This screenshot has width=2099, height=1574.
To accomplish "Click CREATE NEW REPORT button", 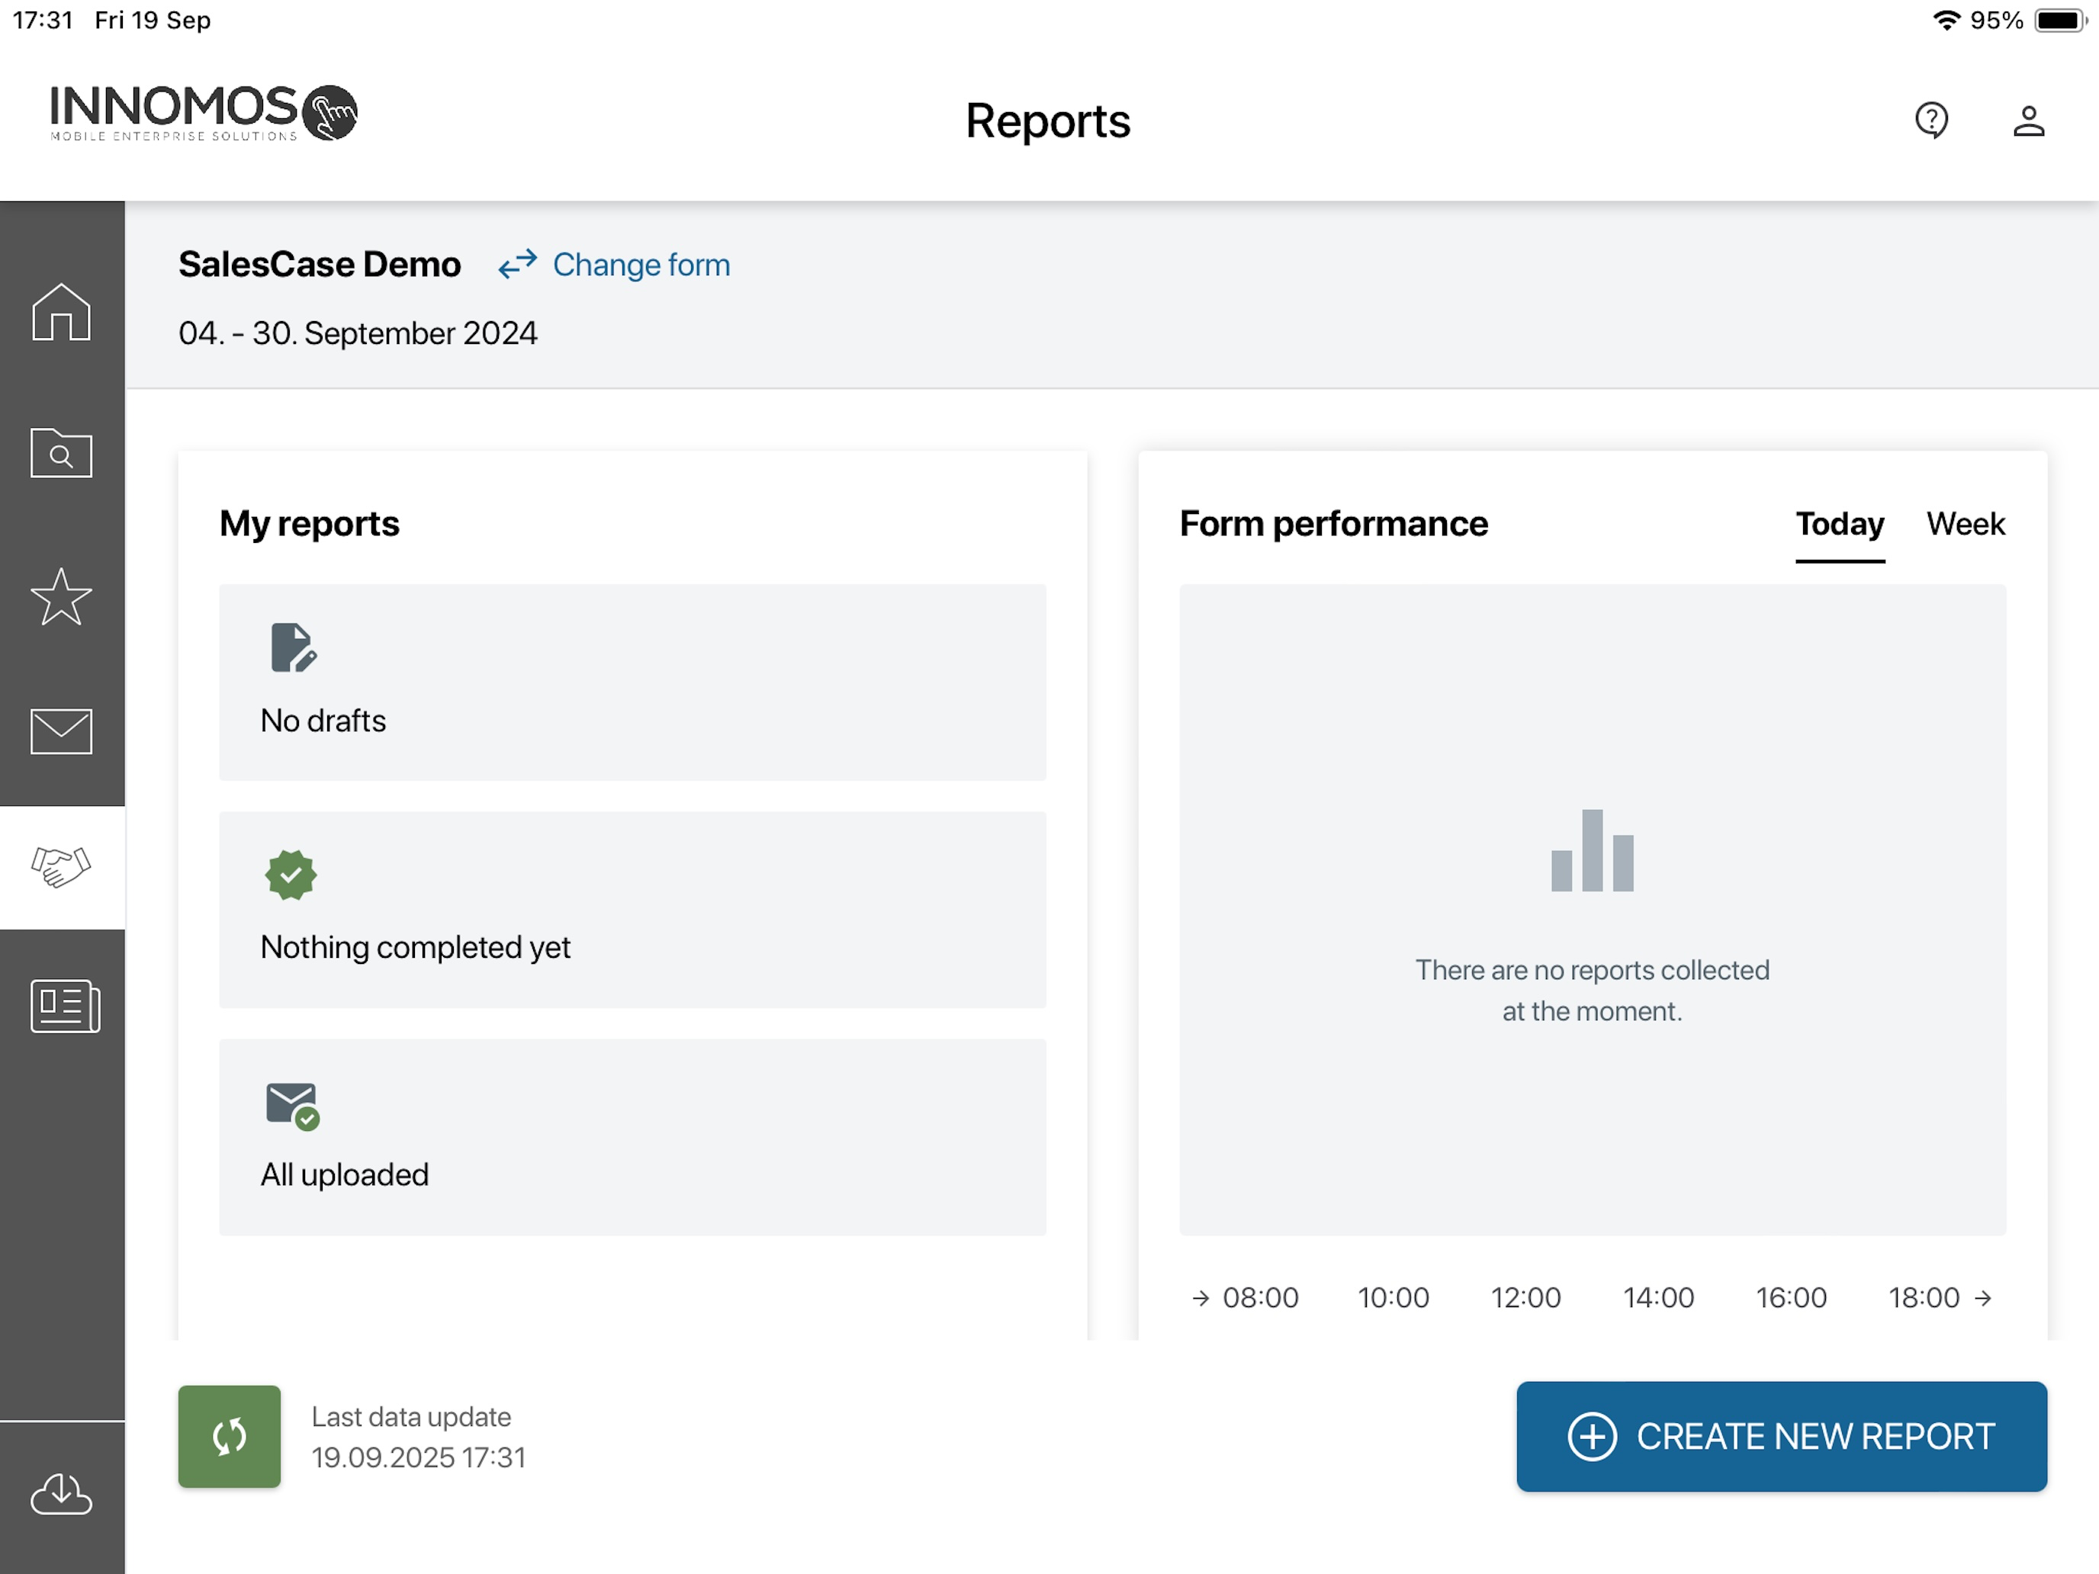I will [1781, 1437].
